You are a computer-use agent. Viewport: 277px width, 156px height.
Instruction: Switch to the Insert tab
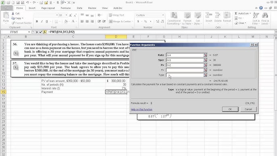click(x=32, y=8)
